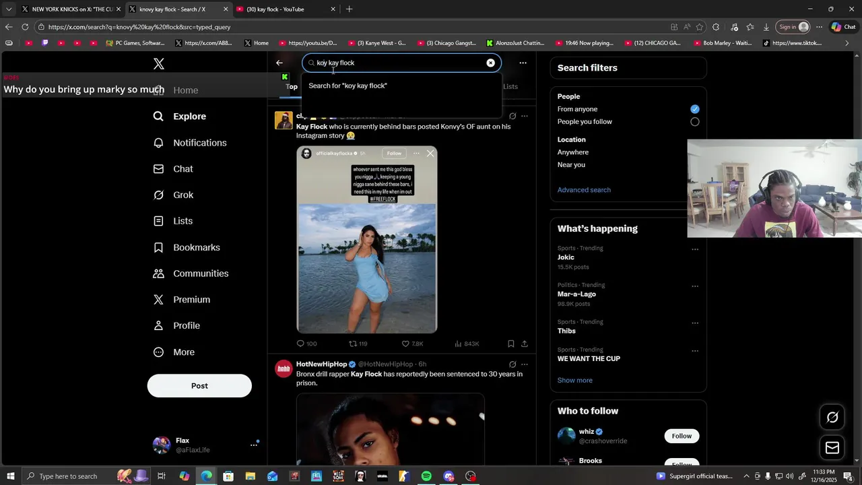Viewport: 862px width, 485px height.
Task: Open more options for WE WANT THE CUP
Action: click(x=695, y=351)
